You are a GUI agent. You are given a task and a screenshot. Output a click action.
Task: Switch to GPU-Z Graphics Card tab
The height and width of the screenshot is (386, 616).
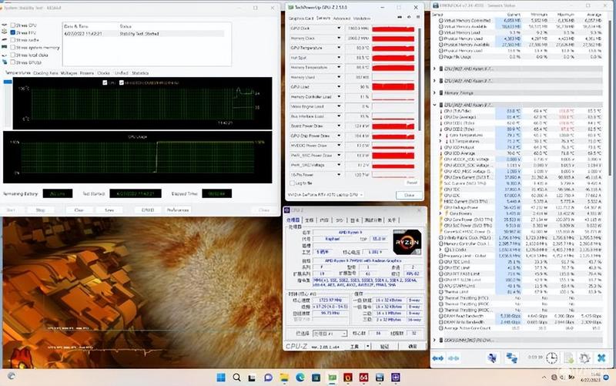click(x=301, y=18)
